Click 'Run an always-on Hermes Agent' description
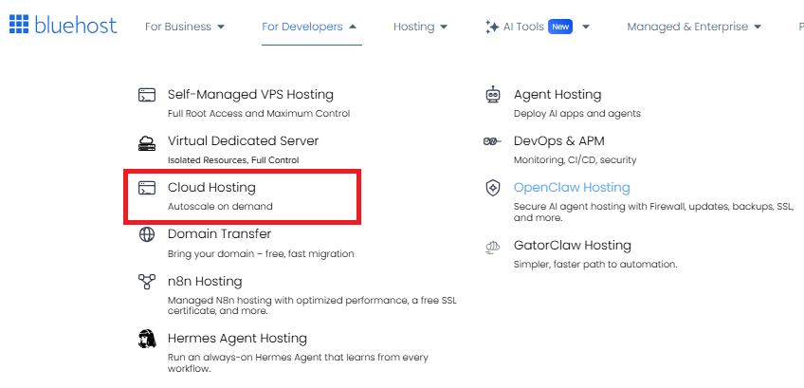This screenshot has width=804, height=388. point(298,362)
